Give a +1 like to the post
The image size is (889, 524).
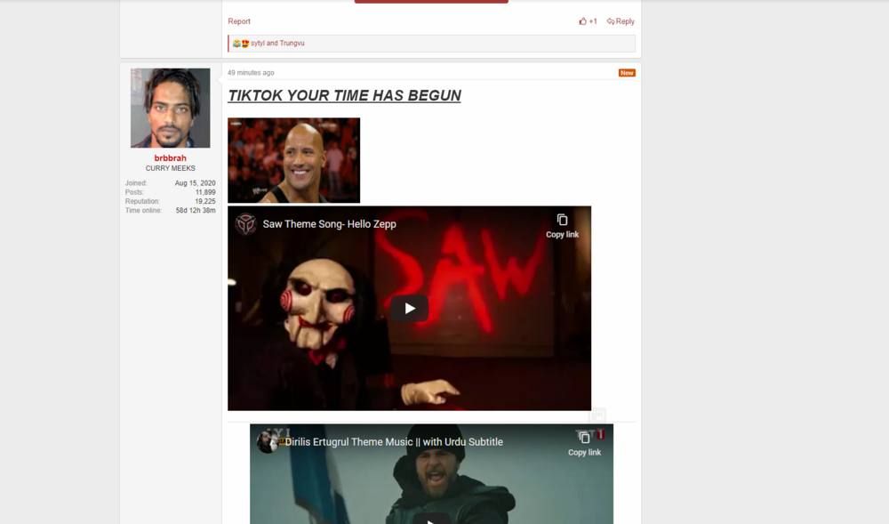click(x=588, y=21)
